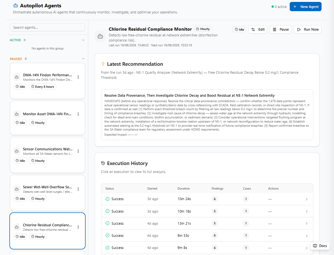This screenshot has height=255, width=334.
Task: Click Idle badge on Sensor Communications card
Action: coord(20,161)
